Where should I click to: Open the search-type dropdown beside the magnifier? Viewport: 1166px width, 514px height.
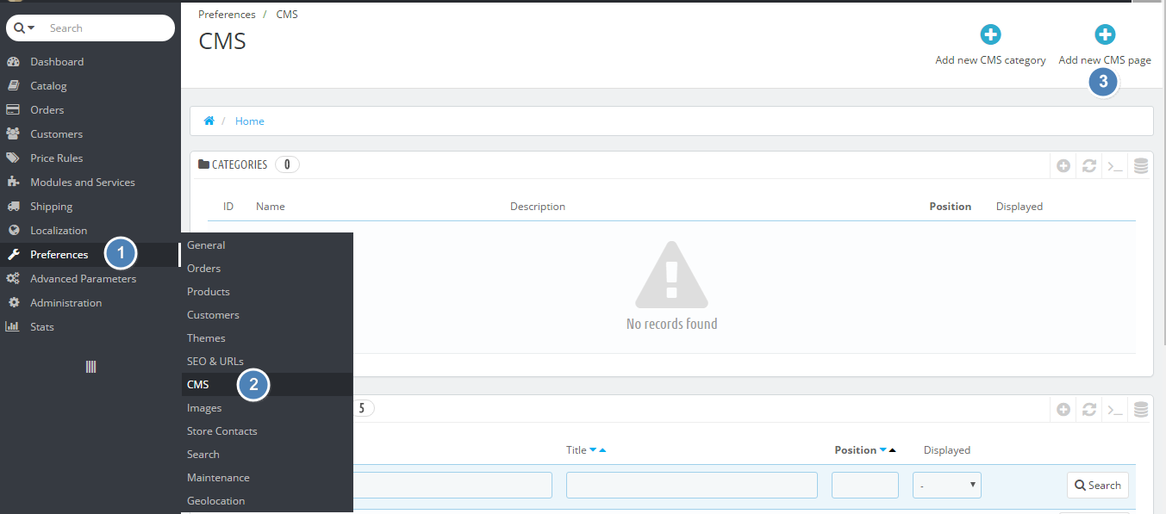[x=24, y=28]
